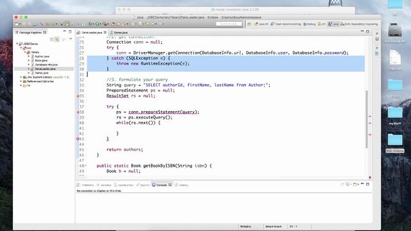Click the Open Perspective icon
411x231 pixels.
click(249, 24)
